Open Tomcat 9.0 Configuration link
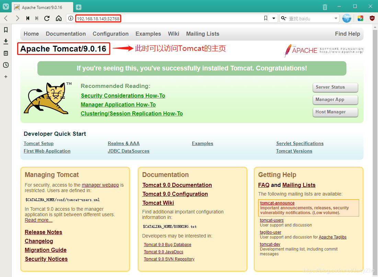This screenshot has width=378, height=277. coord(175,194)
